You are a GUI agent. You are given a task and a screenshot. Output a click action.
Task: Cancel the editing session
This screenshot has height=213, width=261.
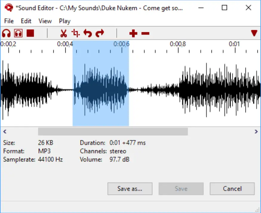232,189
